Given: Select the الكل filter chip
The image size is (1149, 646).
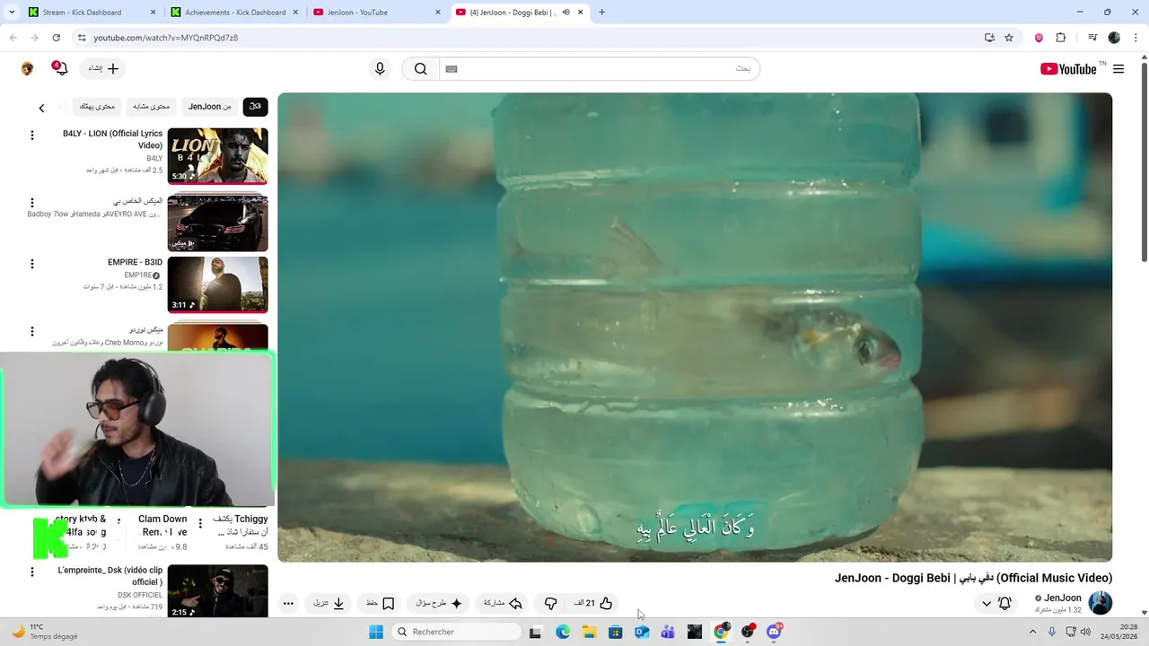Looking at the screenshot, I should pyautogui.click(x=255, y=107).
